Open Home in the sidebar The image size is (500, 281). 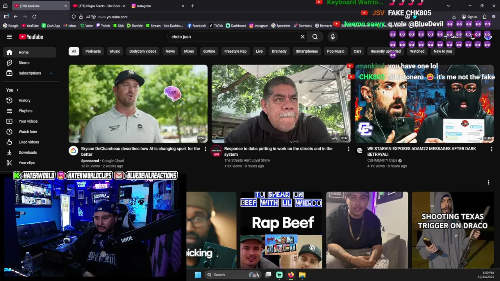point(30,52)
